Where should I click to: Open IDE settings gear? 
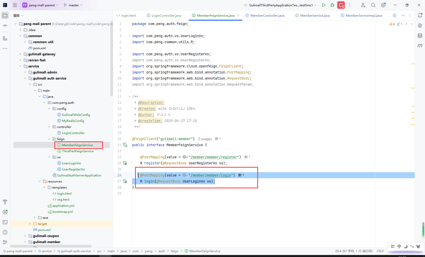(383, 5)
